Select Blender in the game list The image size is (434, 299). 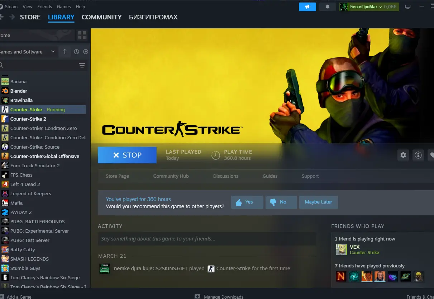point(43,91)
